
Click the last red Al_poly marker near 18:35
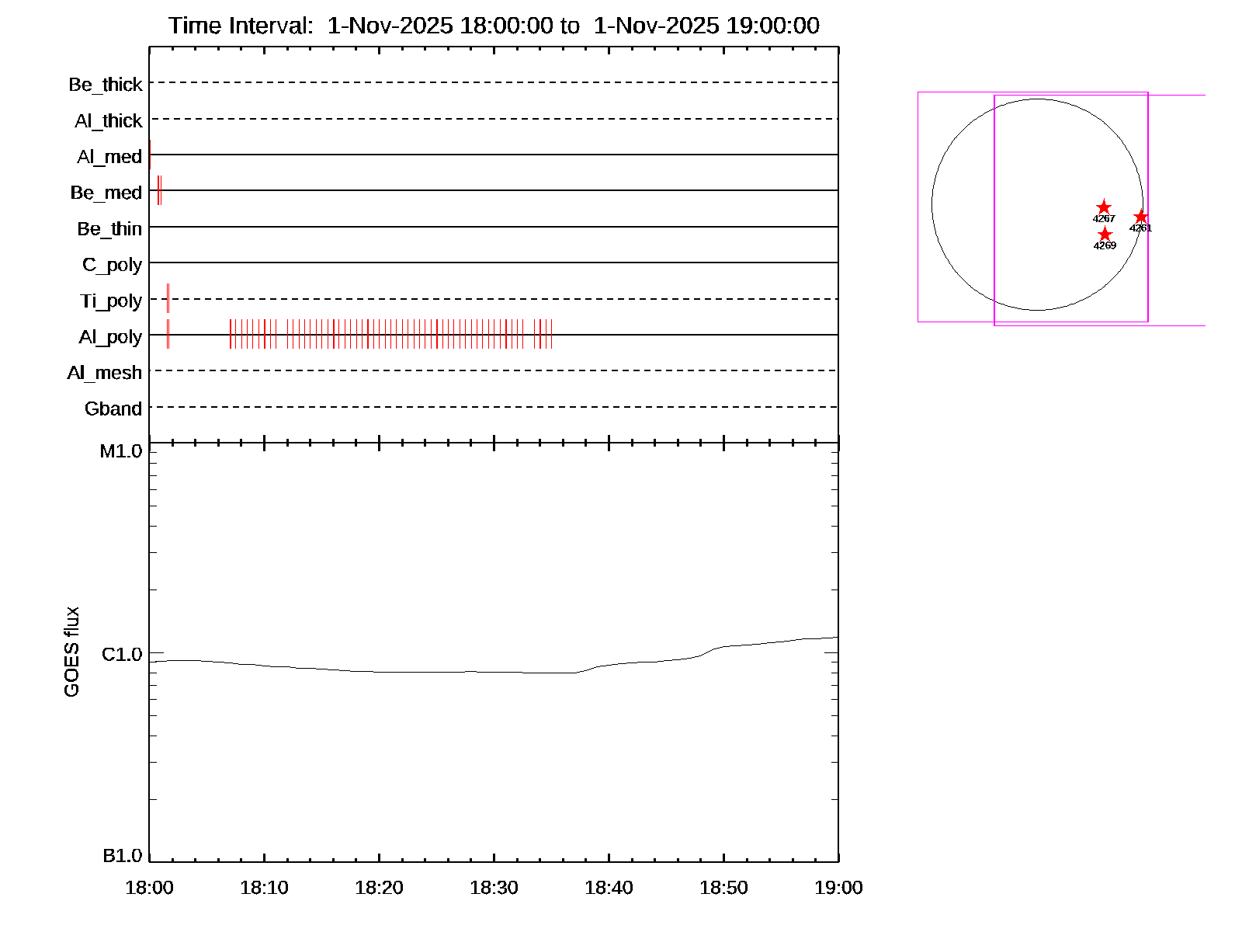point(551,334)
